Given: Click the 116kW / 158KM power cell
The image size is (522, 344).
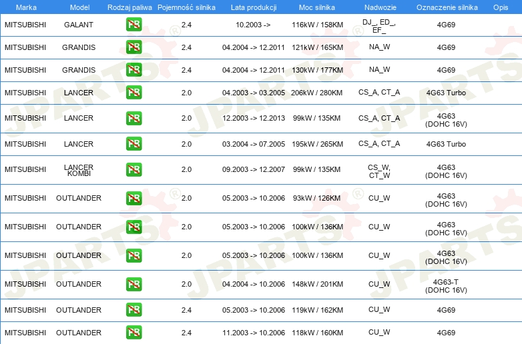Looking at the screenshot, I should pyautogui.click(x=317, y=25).
